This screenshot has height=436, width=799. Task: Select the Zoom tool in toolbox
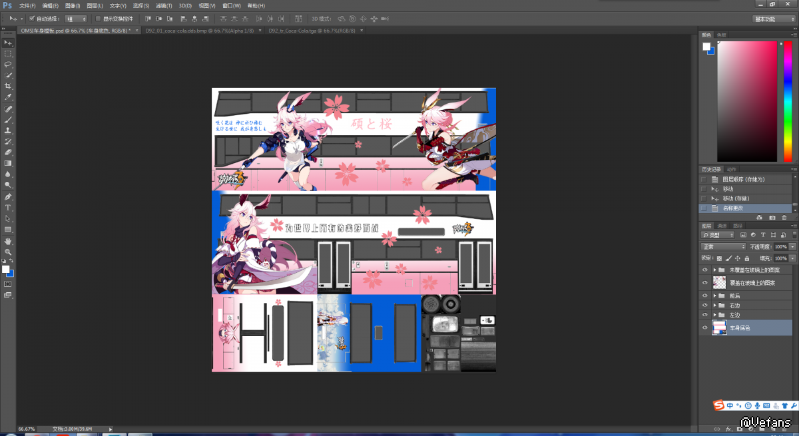click(8, 252)
